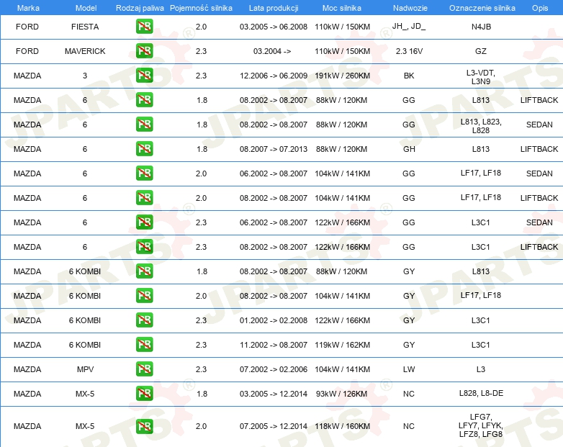Image resolution: width=563 pixels, height=447 pixels.
Task: Click production years 11.2002 -> 08.2007
Action: point(274,345)
